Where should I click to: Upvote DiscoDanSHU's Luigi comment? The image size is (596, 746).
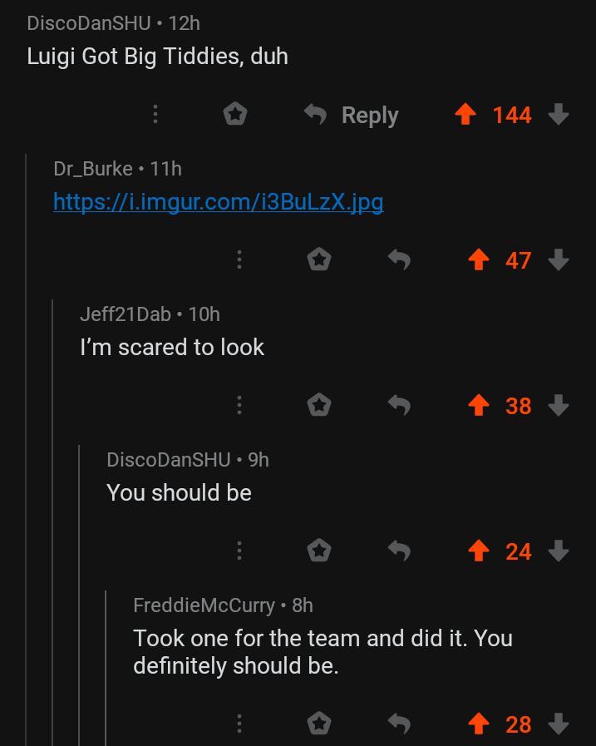[465, 115]
